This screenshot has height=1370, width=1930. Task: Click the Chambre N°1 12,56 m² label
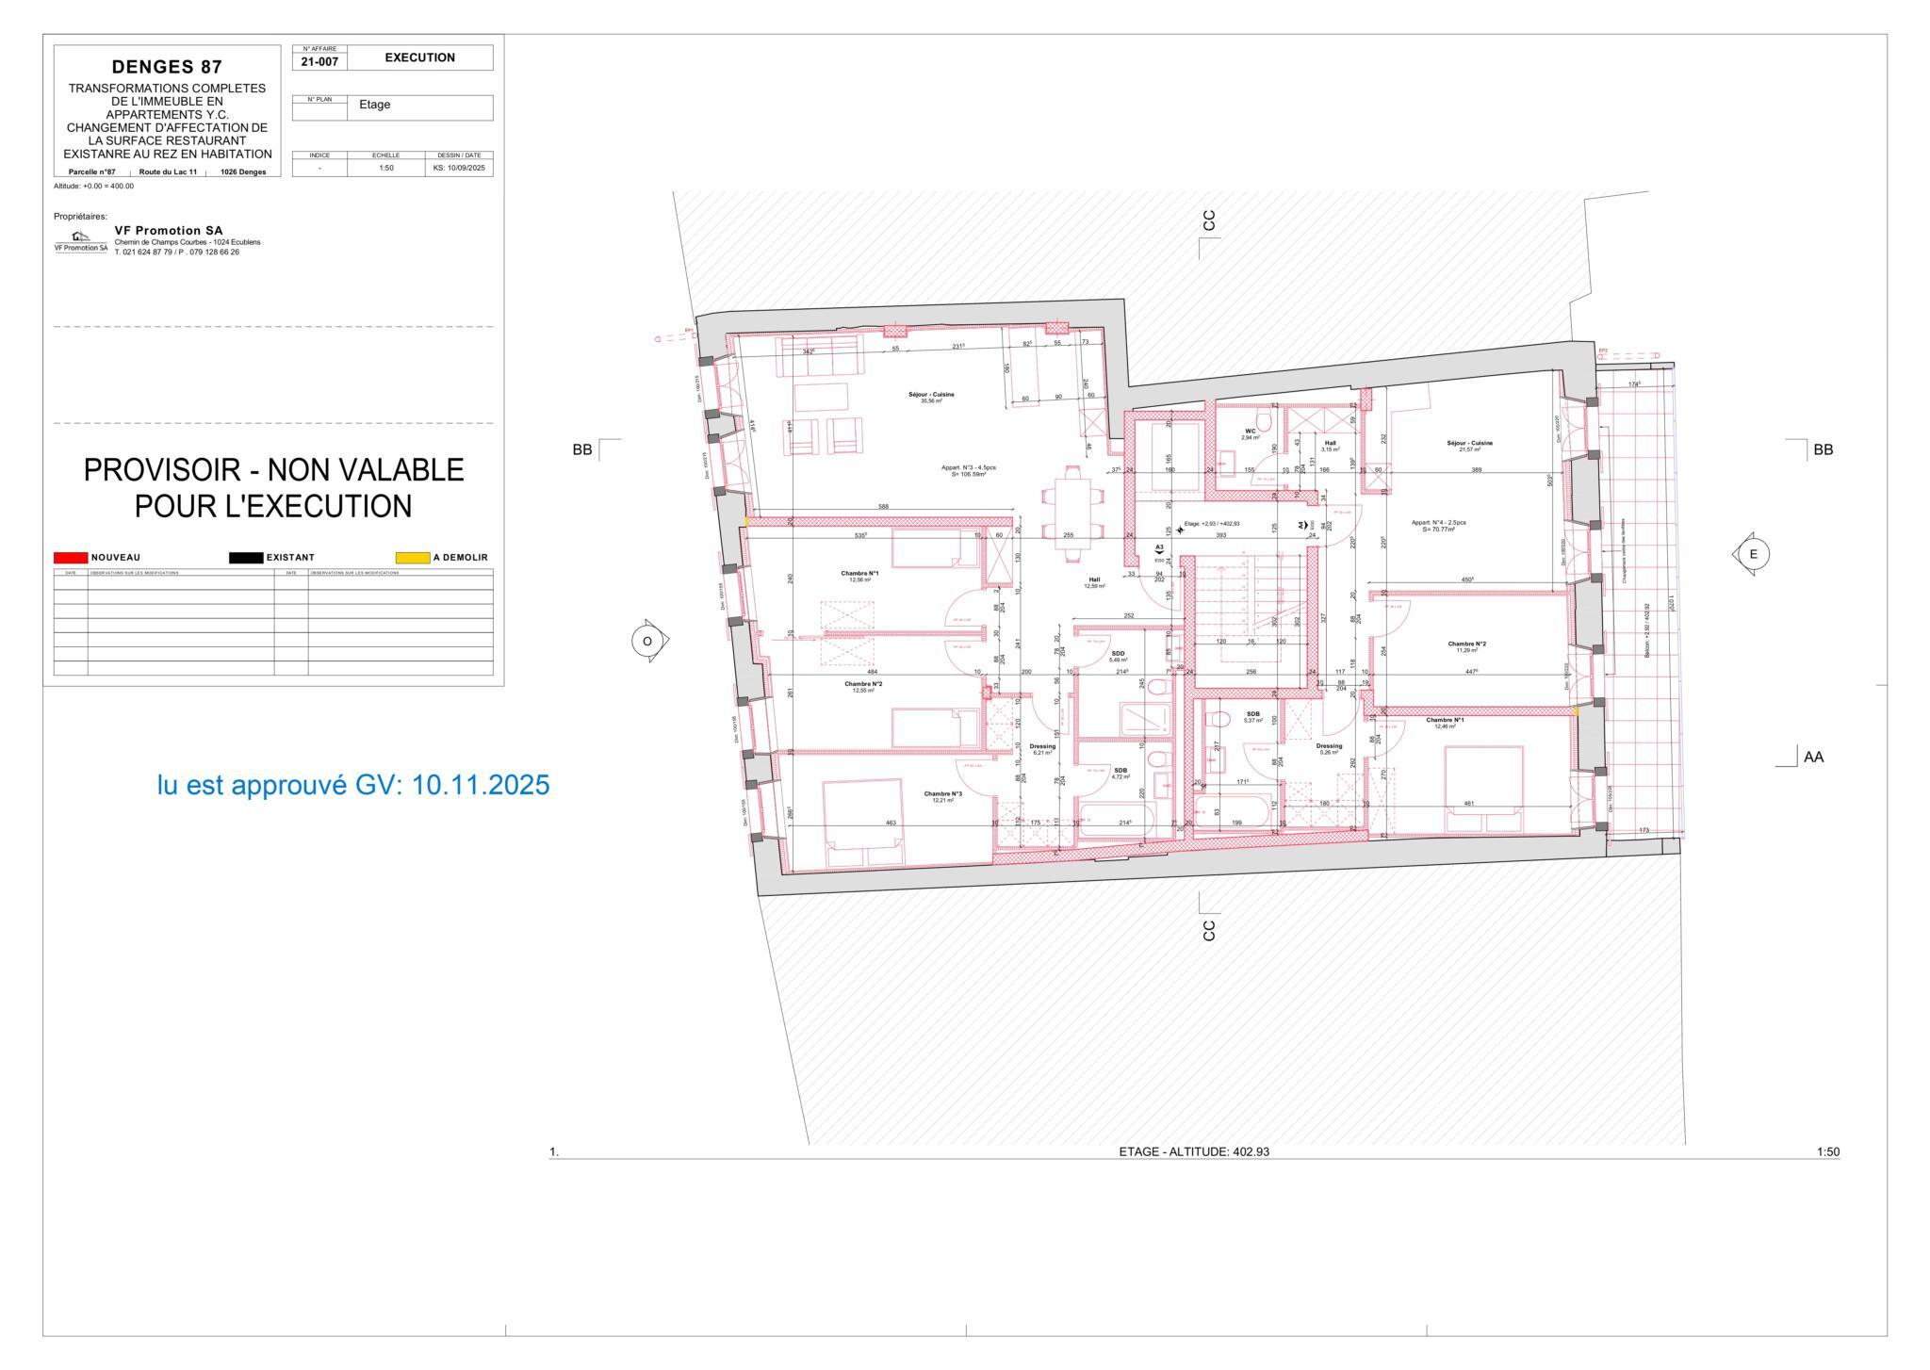click(x=859, y=576)
